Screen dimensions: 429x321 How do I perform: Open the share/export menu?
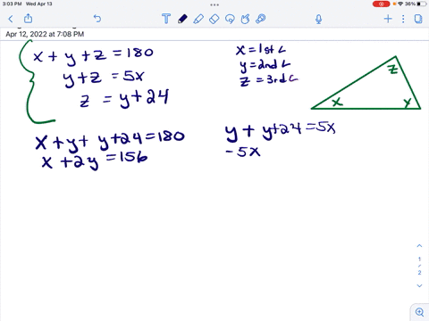click(x=28, y=19)
